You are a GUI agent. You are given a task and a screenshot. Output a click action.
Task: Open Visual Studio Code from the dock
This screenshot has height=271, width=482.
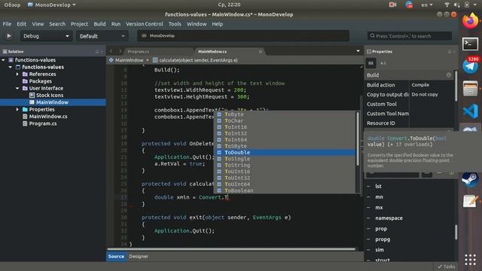coord(470,111)
